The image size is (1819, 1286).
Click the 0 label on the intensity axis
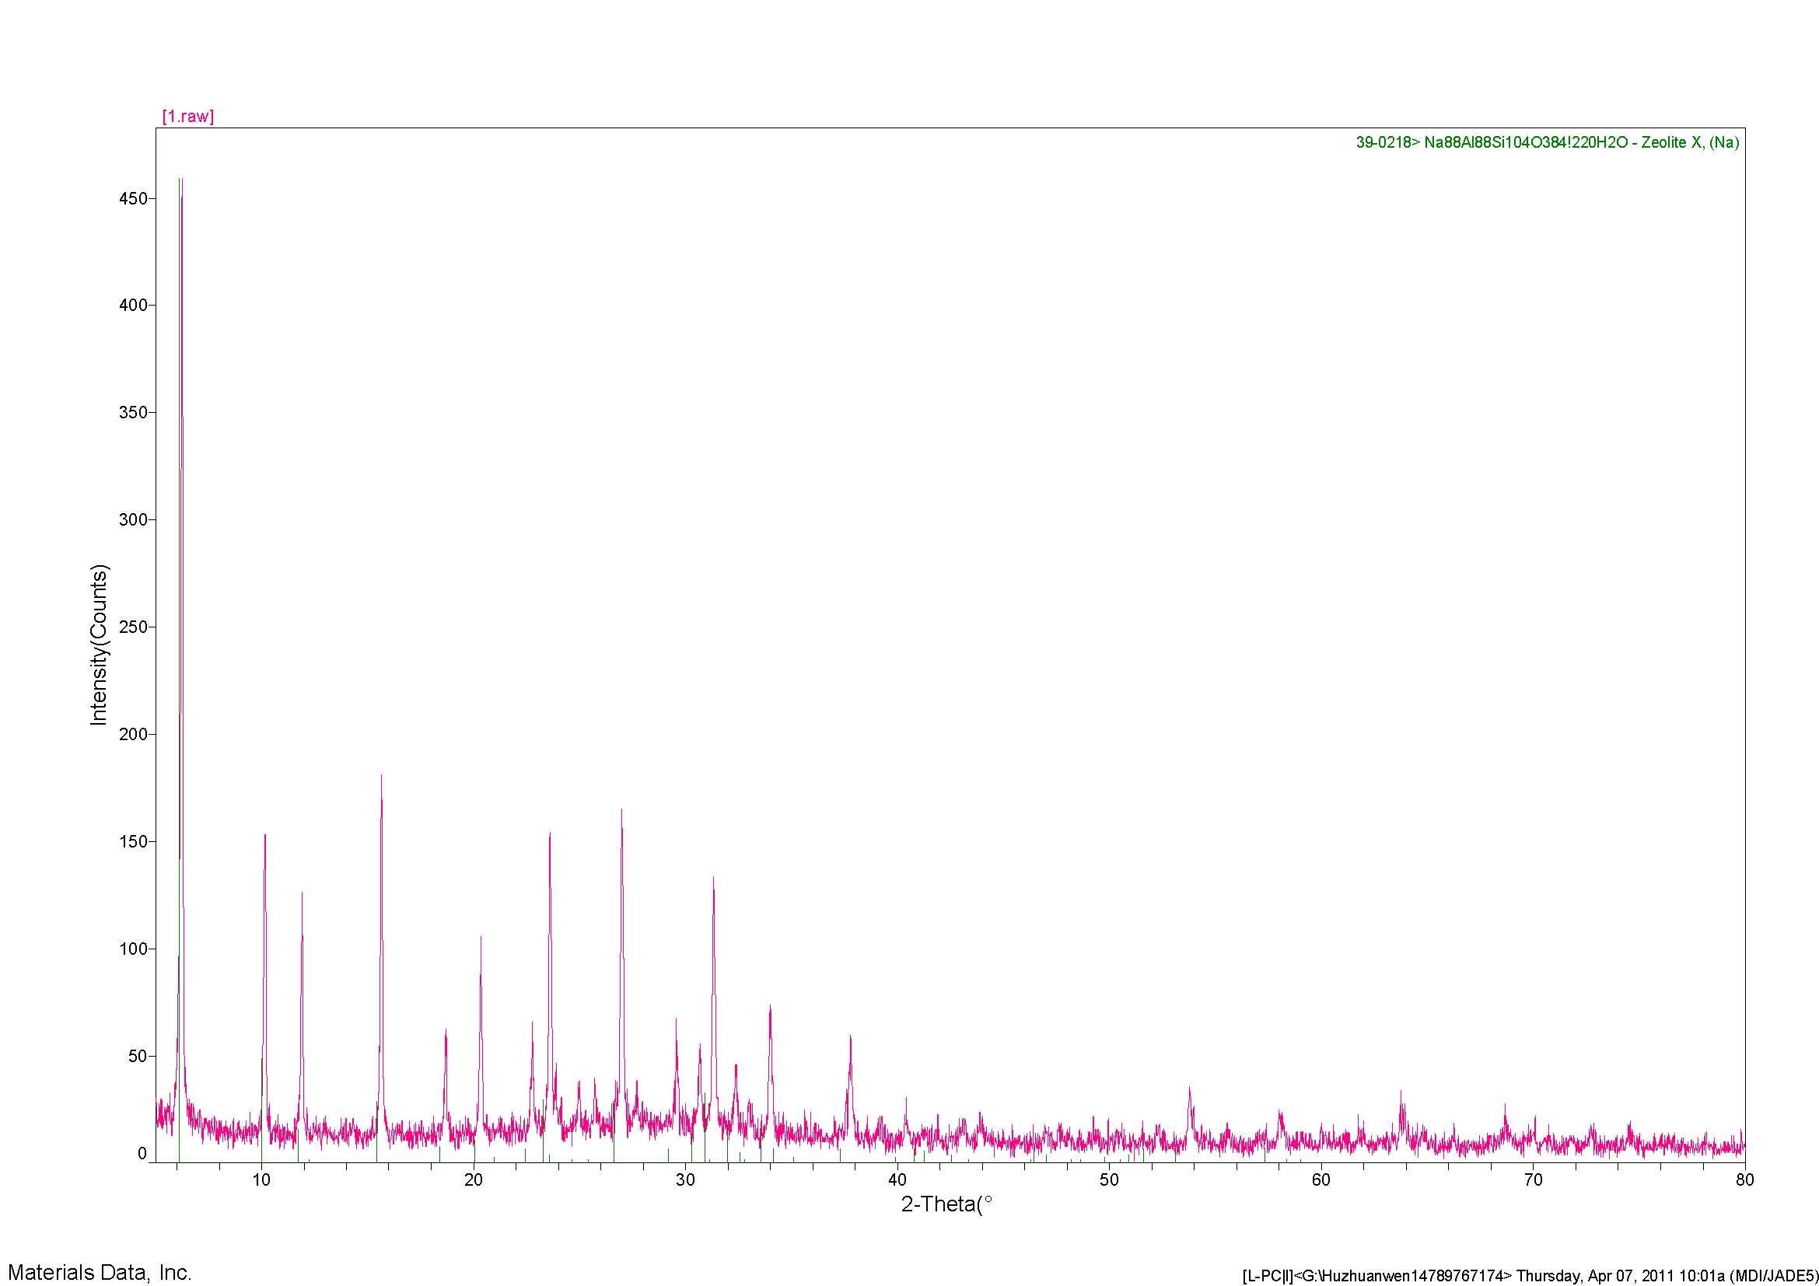pyautogui.click(x=142, y=1153)
